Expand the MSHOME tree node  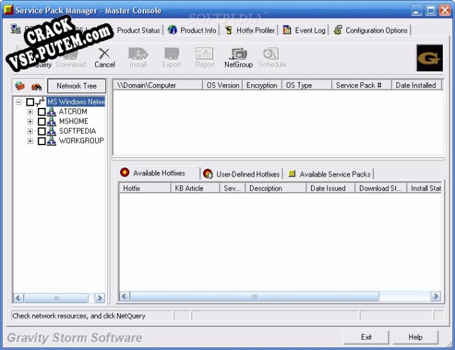(x=30, y=121)
